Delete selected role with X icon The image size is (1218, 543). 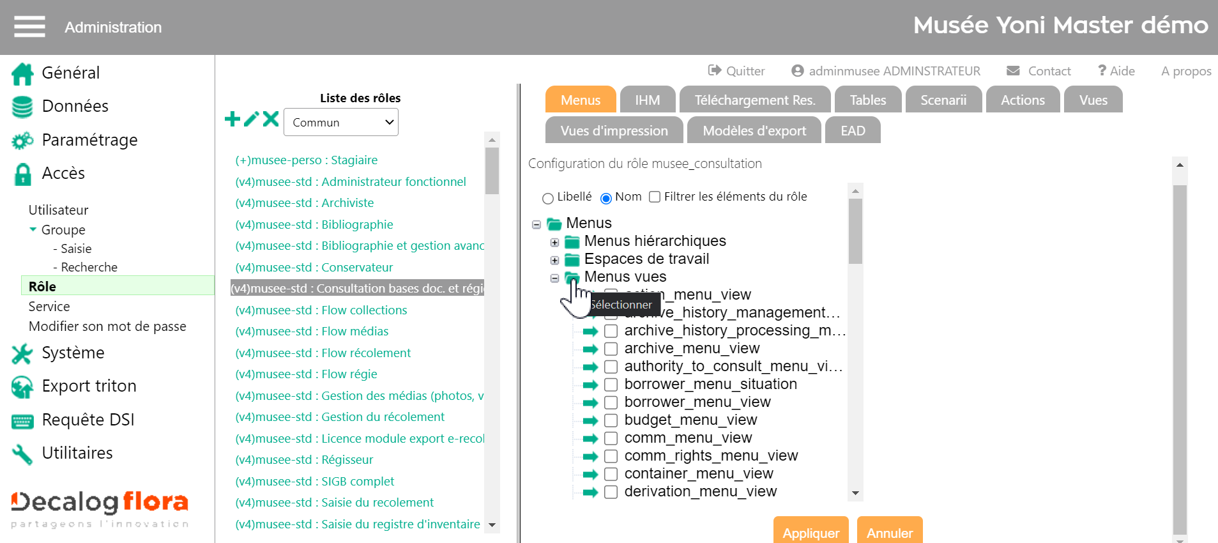(271, 119)
